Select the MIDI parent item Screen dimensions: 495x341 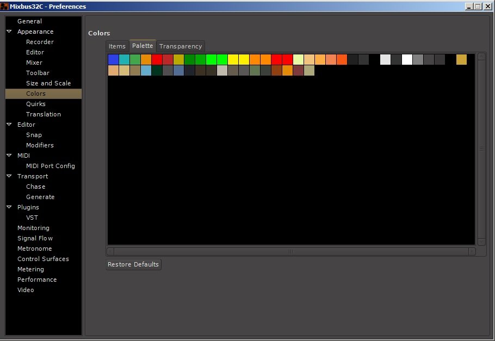click(x=24, y=156)
